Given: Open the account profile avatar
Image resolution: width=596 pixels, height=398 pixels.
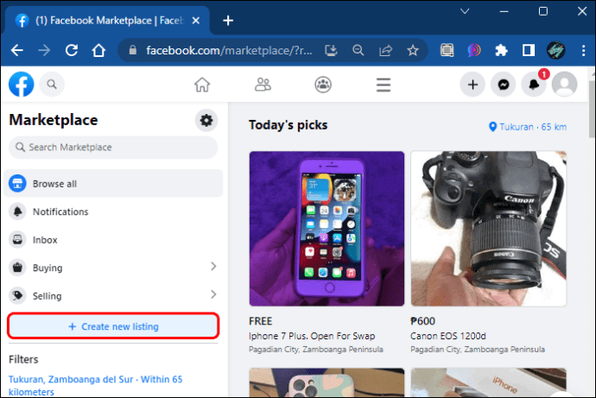Looking at the screenshot, I should [564, 85].
